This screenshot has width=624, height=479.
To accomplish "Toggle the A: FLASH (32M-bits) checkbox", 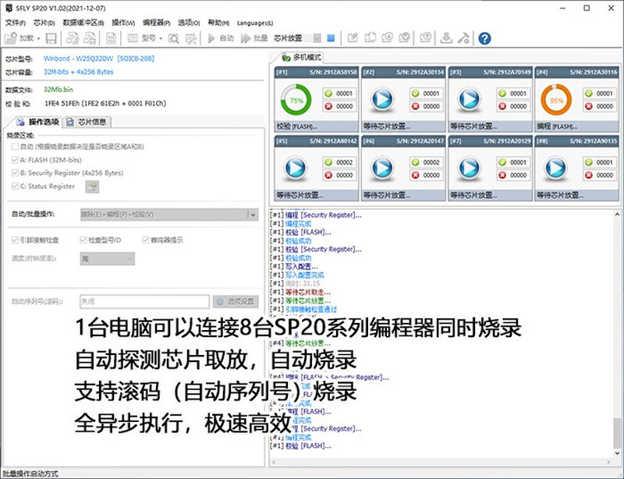I will [16, 160].
